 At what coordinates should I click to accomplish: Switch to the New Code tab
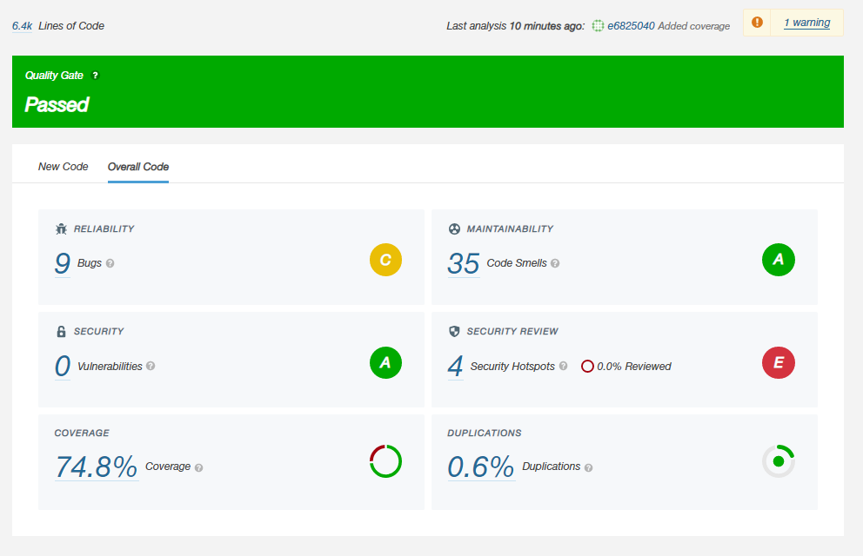[63, 167]
